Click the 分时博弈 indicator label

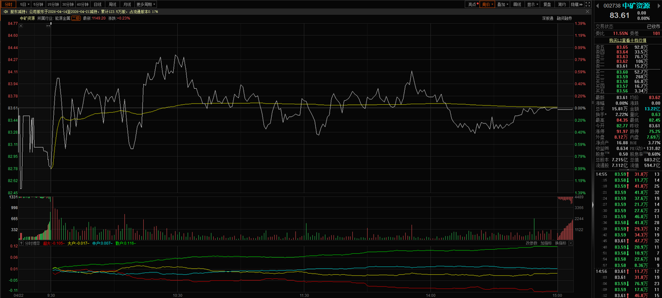[x=32, y=243]
